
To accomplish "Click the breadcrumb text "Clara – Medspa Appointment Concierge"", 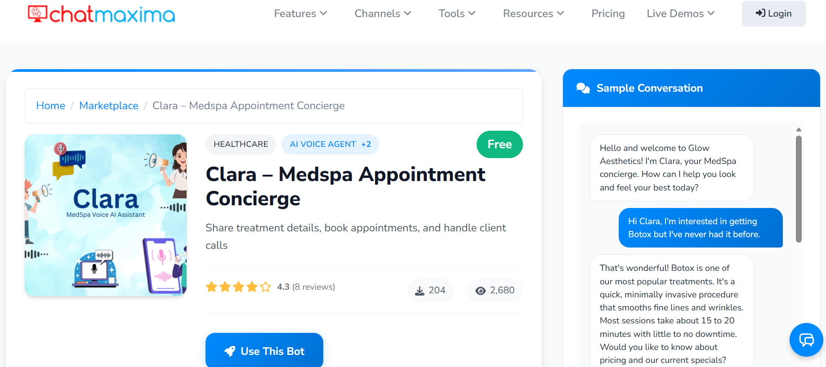I will 249,106.
